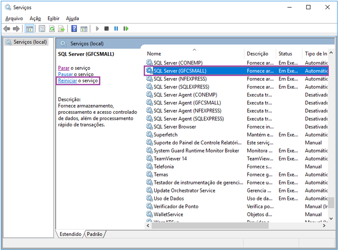Image resolution: width=338 pixels, height=251 pixels.
Task: Stop the service with the stop icon
Action: (x=107, y=29)
